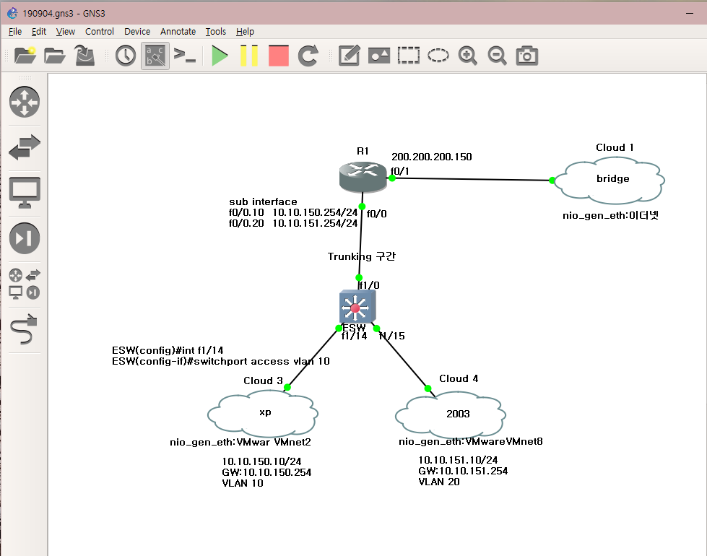Click the Insert a picture icon

click(x=378, y=56)
